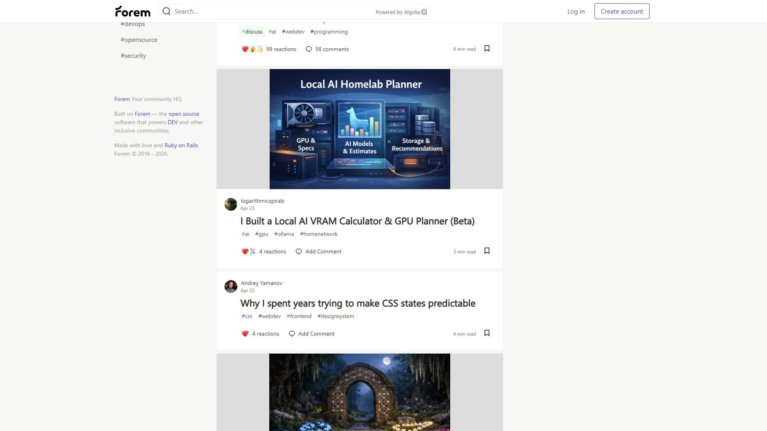Select the #gpu tag
The height and width of the screenshot is (431, 767).
pyautogui.click(x=262, y=234)
